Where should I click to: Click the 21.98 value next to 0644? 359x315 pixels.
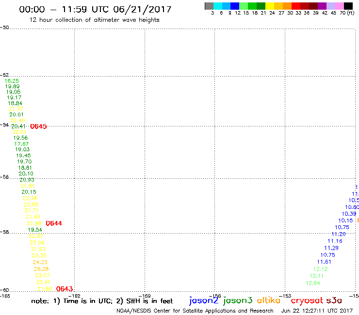click(34, 223)
